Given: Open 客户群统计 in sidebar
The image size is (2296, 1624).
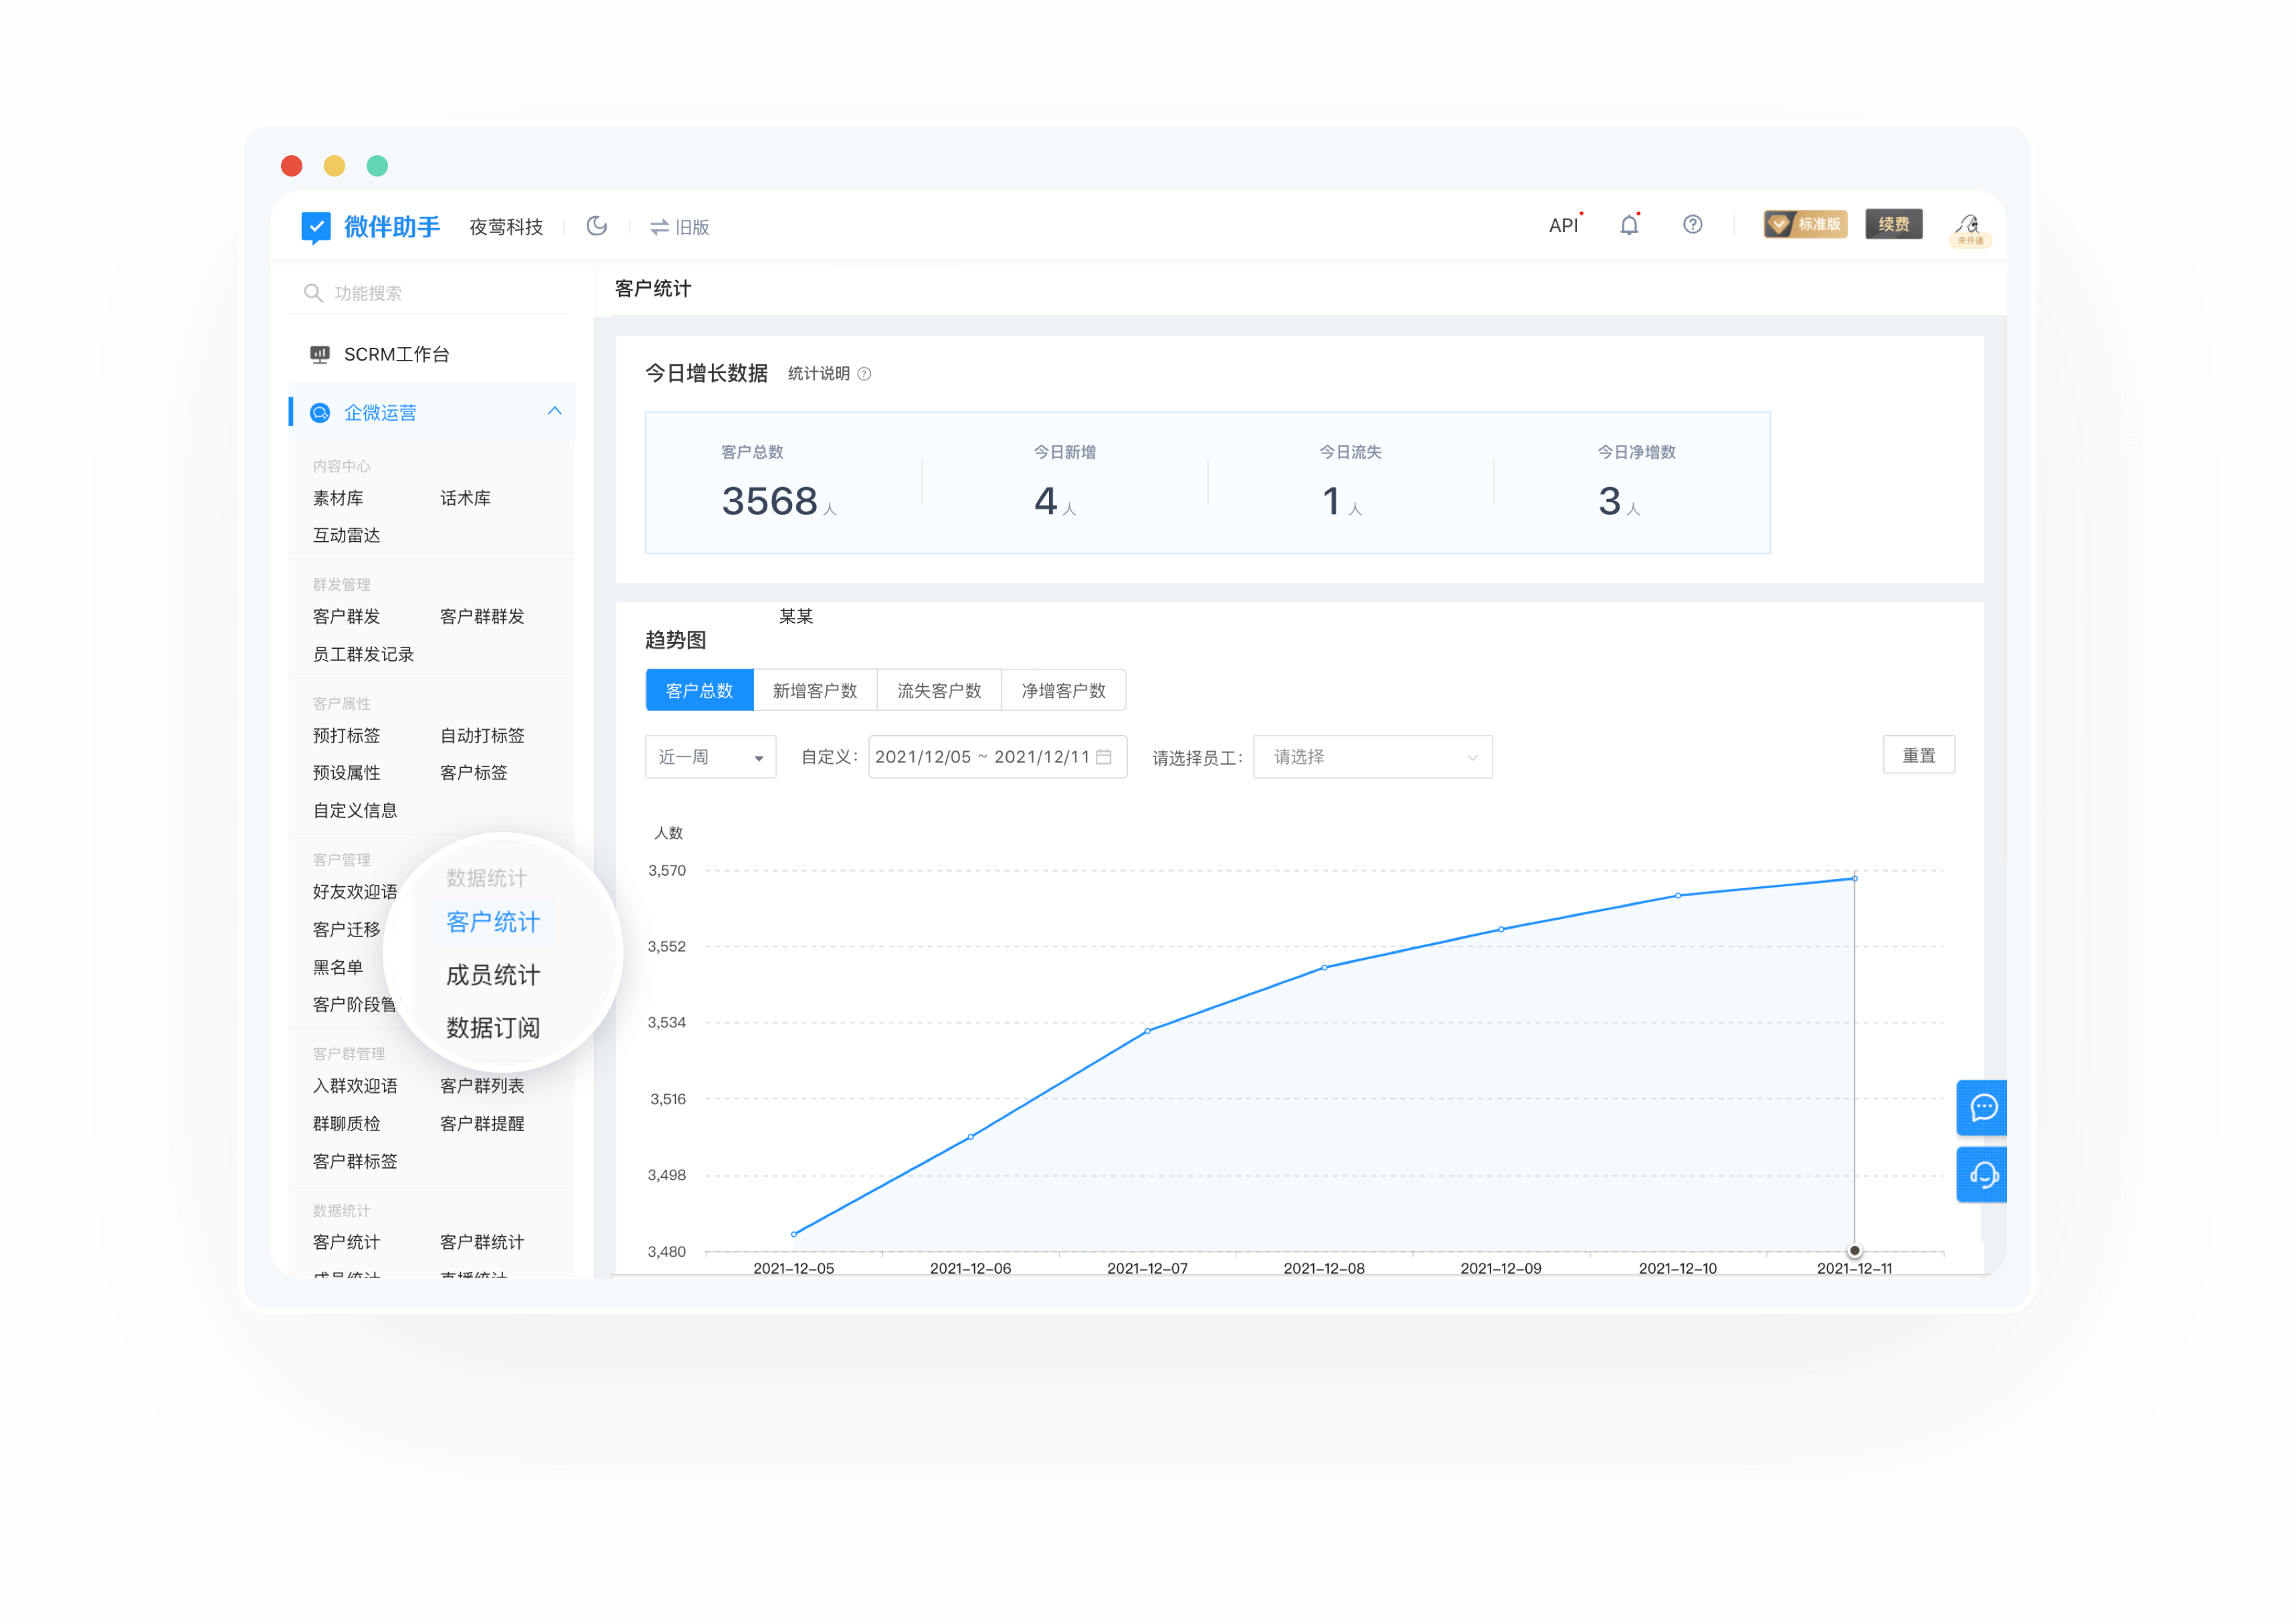Looking at the screenshot, I should (x=482, y=1242).
